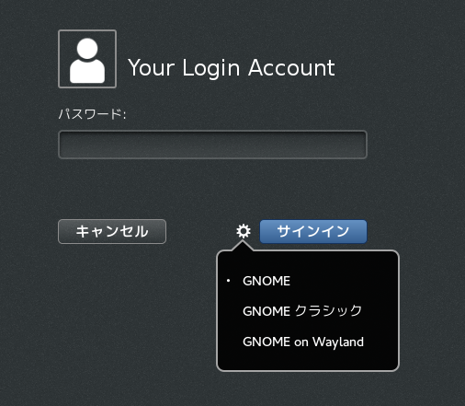Focus the password input field

coord(212,145)
